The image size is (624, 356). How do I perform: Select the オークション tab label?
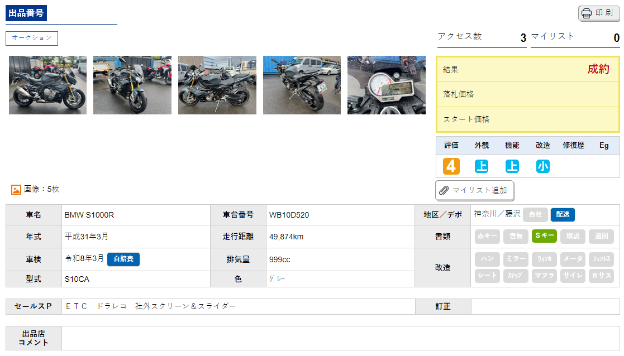(32, 38)
